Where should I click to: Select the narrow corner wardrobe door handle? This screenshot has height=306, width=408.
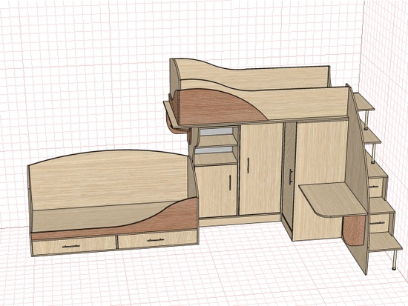pyautogui.click(x=291, y=177)
